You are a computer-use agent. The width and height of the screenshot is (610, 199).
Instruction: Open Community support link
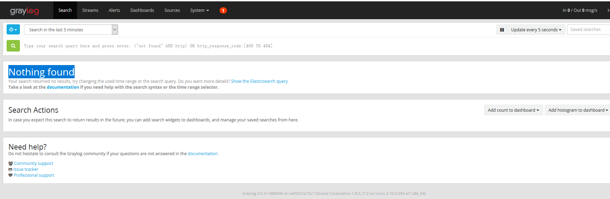(x=33, y=163)
